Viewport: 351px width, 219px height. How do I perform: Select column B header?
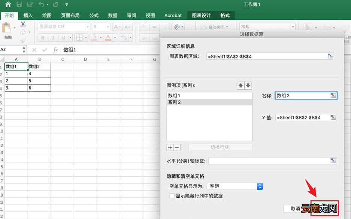pos(39,59)
